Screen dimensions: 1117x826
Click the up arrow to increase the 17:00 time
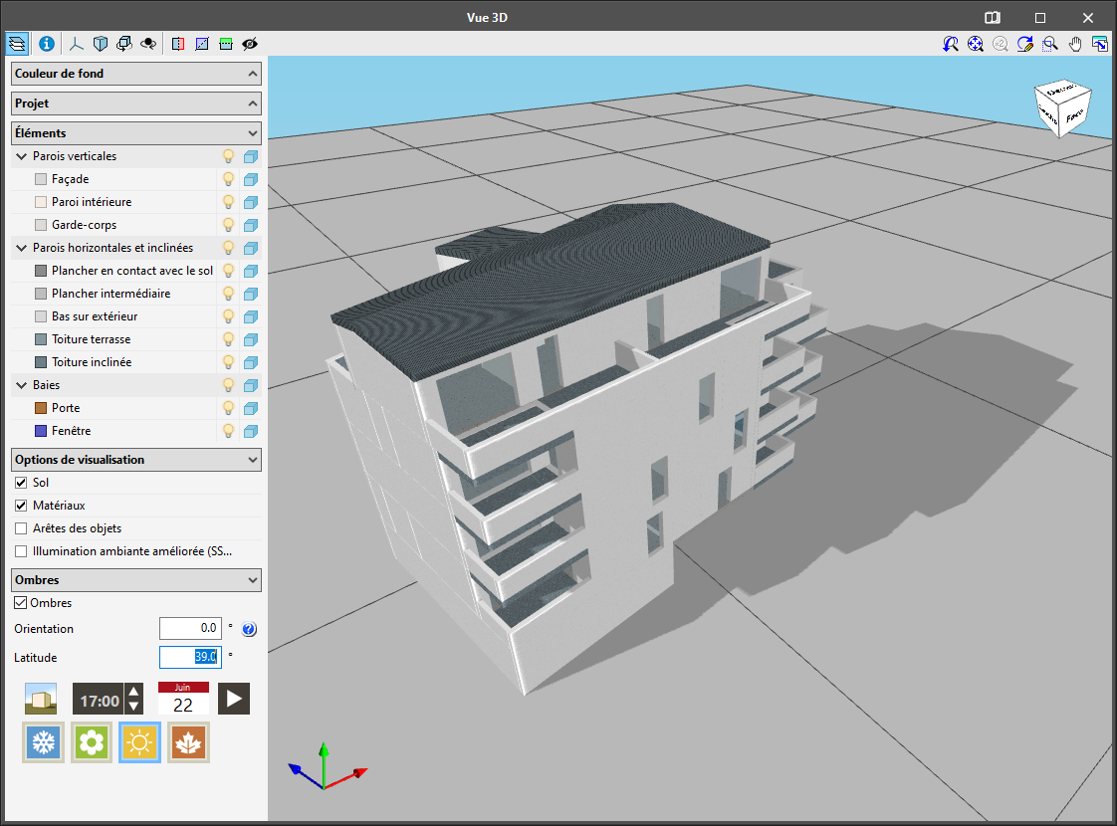tap(132, 693)
